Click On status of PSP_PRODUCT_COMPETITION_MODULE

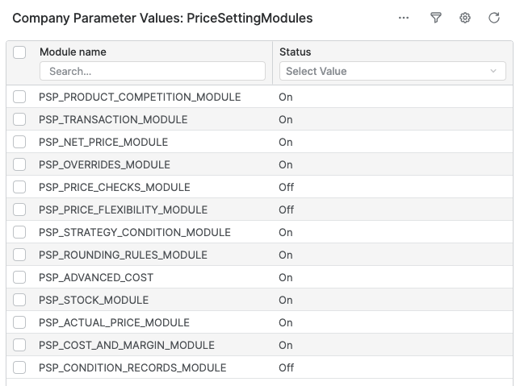[x=286, y=97]
